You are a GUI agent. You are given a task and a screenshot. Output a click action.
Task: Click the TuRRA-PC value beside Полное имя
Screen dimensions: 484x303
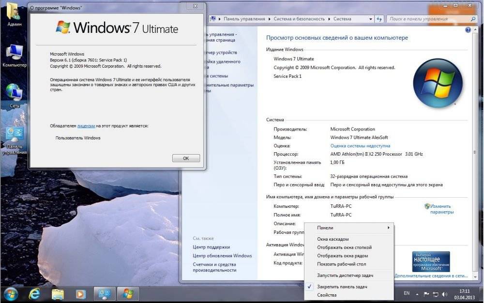341,215
